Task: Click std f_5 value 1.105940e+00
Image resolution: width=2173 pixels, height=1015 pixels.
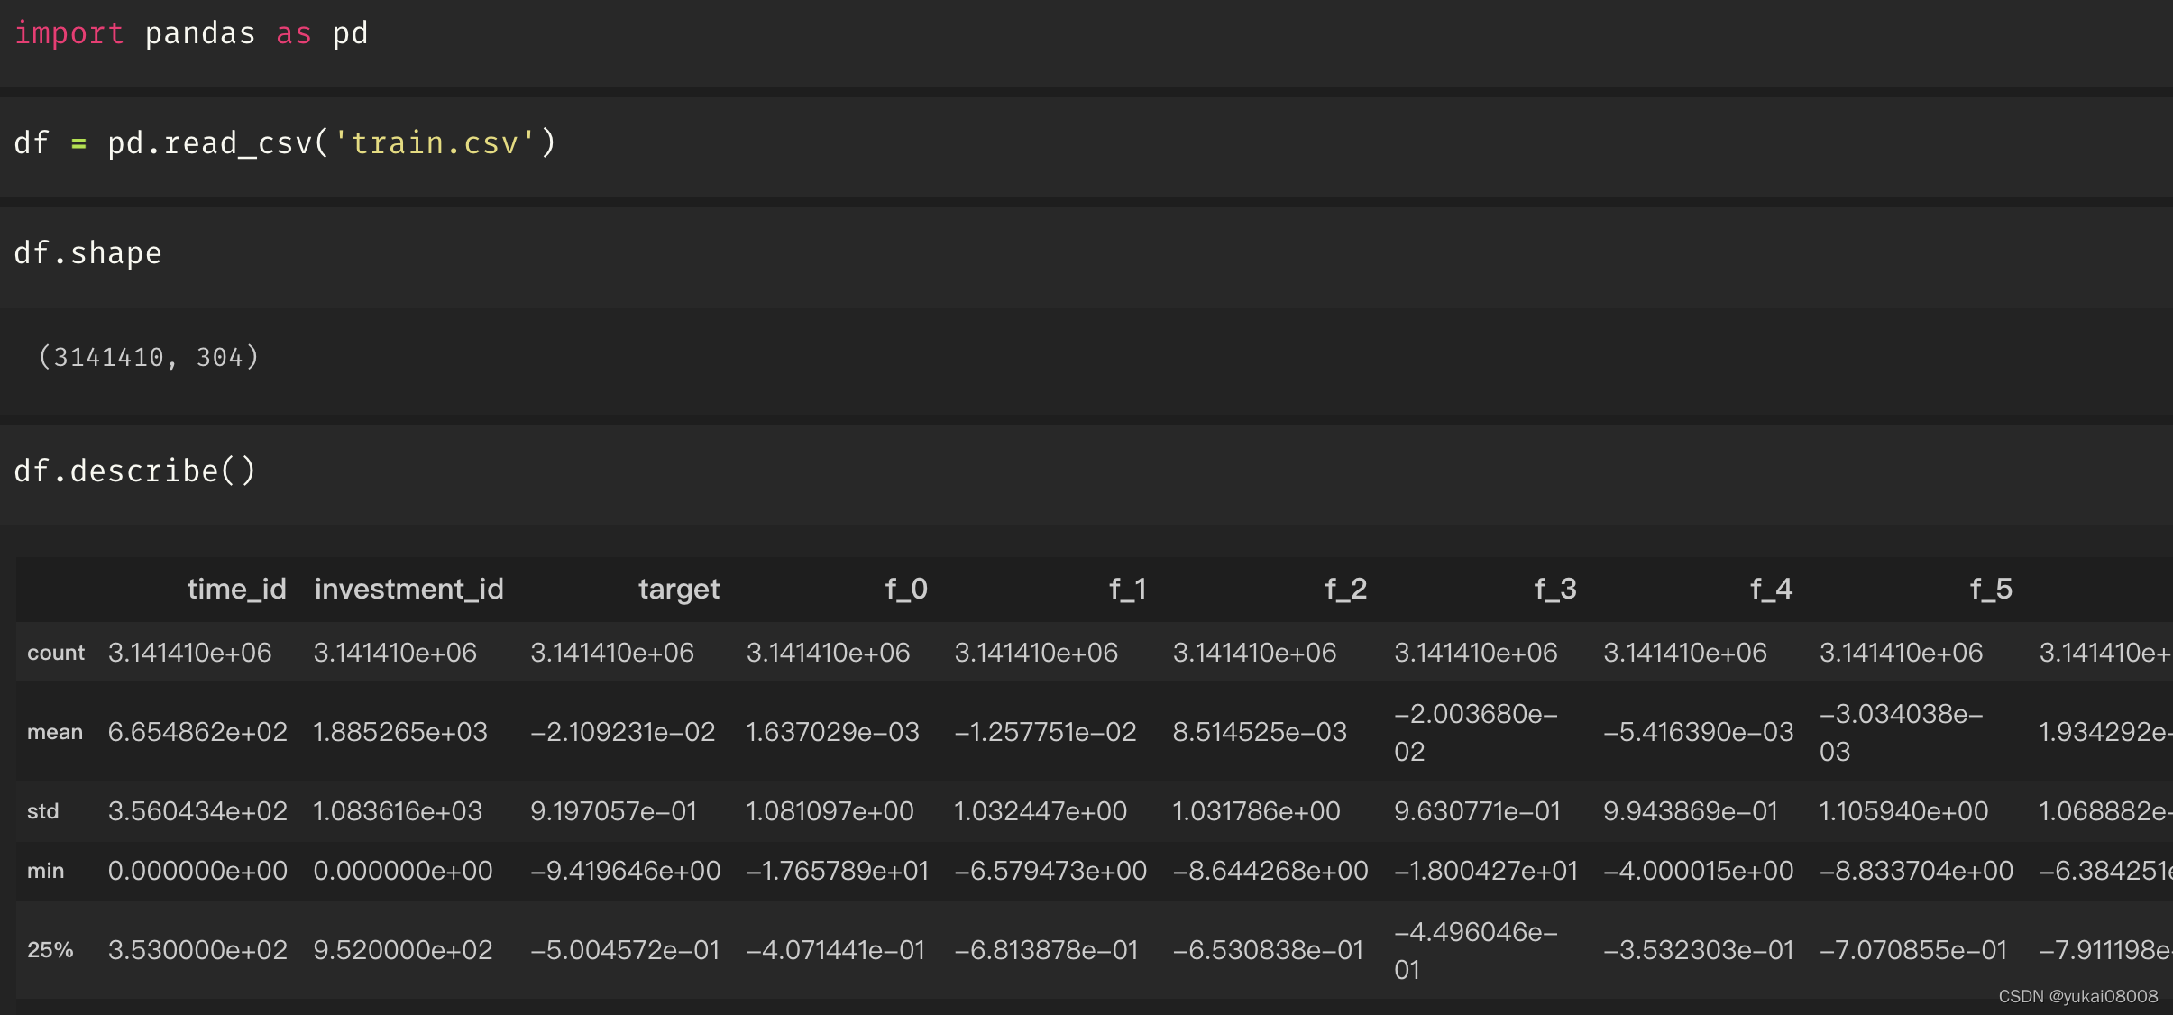Action: [x=1903, y=811]
